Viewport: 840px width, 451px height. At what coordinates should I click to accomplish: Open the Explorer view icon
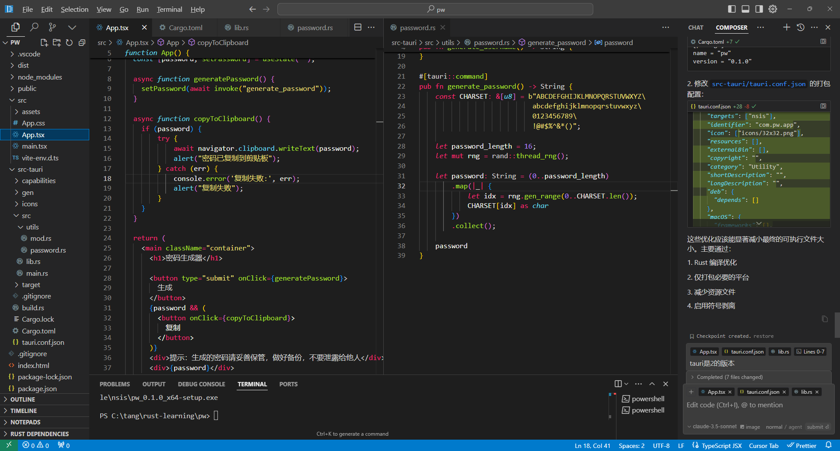click(x=15, y=27)
